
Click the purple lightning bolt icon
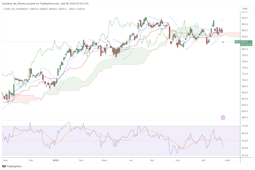tap(223, 117)
